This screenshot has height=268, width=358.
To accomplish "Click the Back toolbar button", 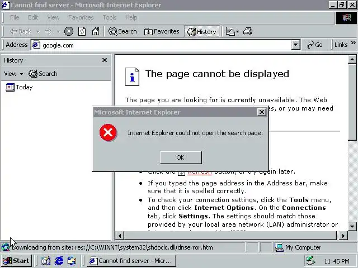I will (21, 31).
